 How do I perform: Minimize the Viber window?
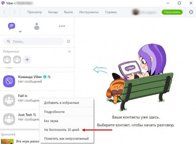[x=168, y=3]
